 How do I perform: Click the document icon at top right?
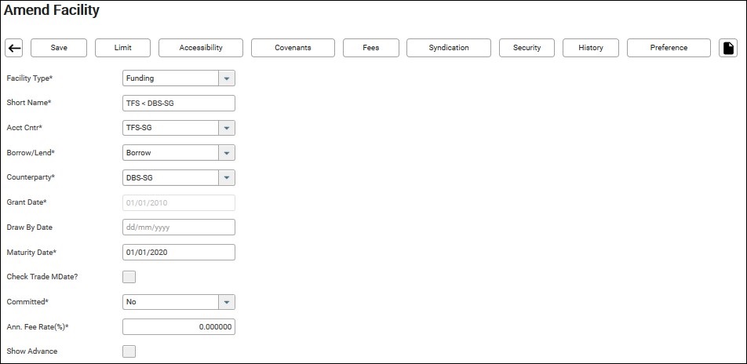click(x=728, y=48)
